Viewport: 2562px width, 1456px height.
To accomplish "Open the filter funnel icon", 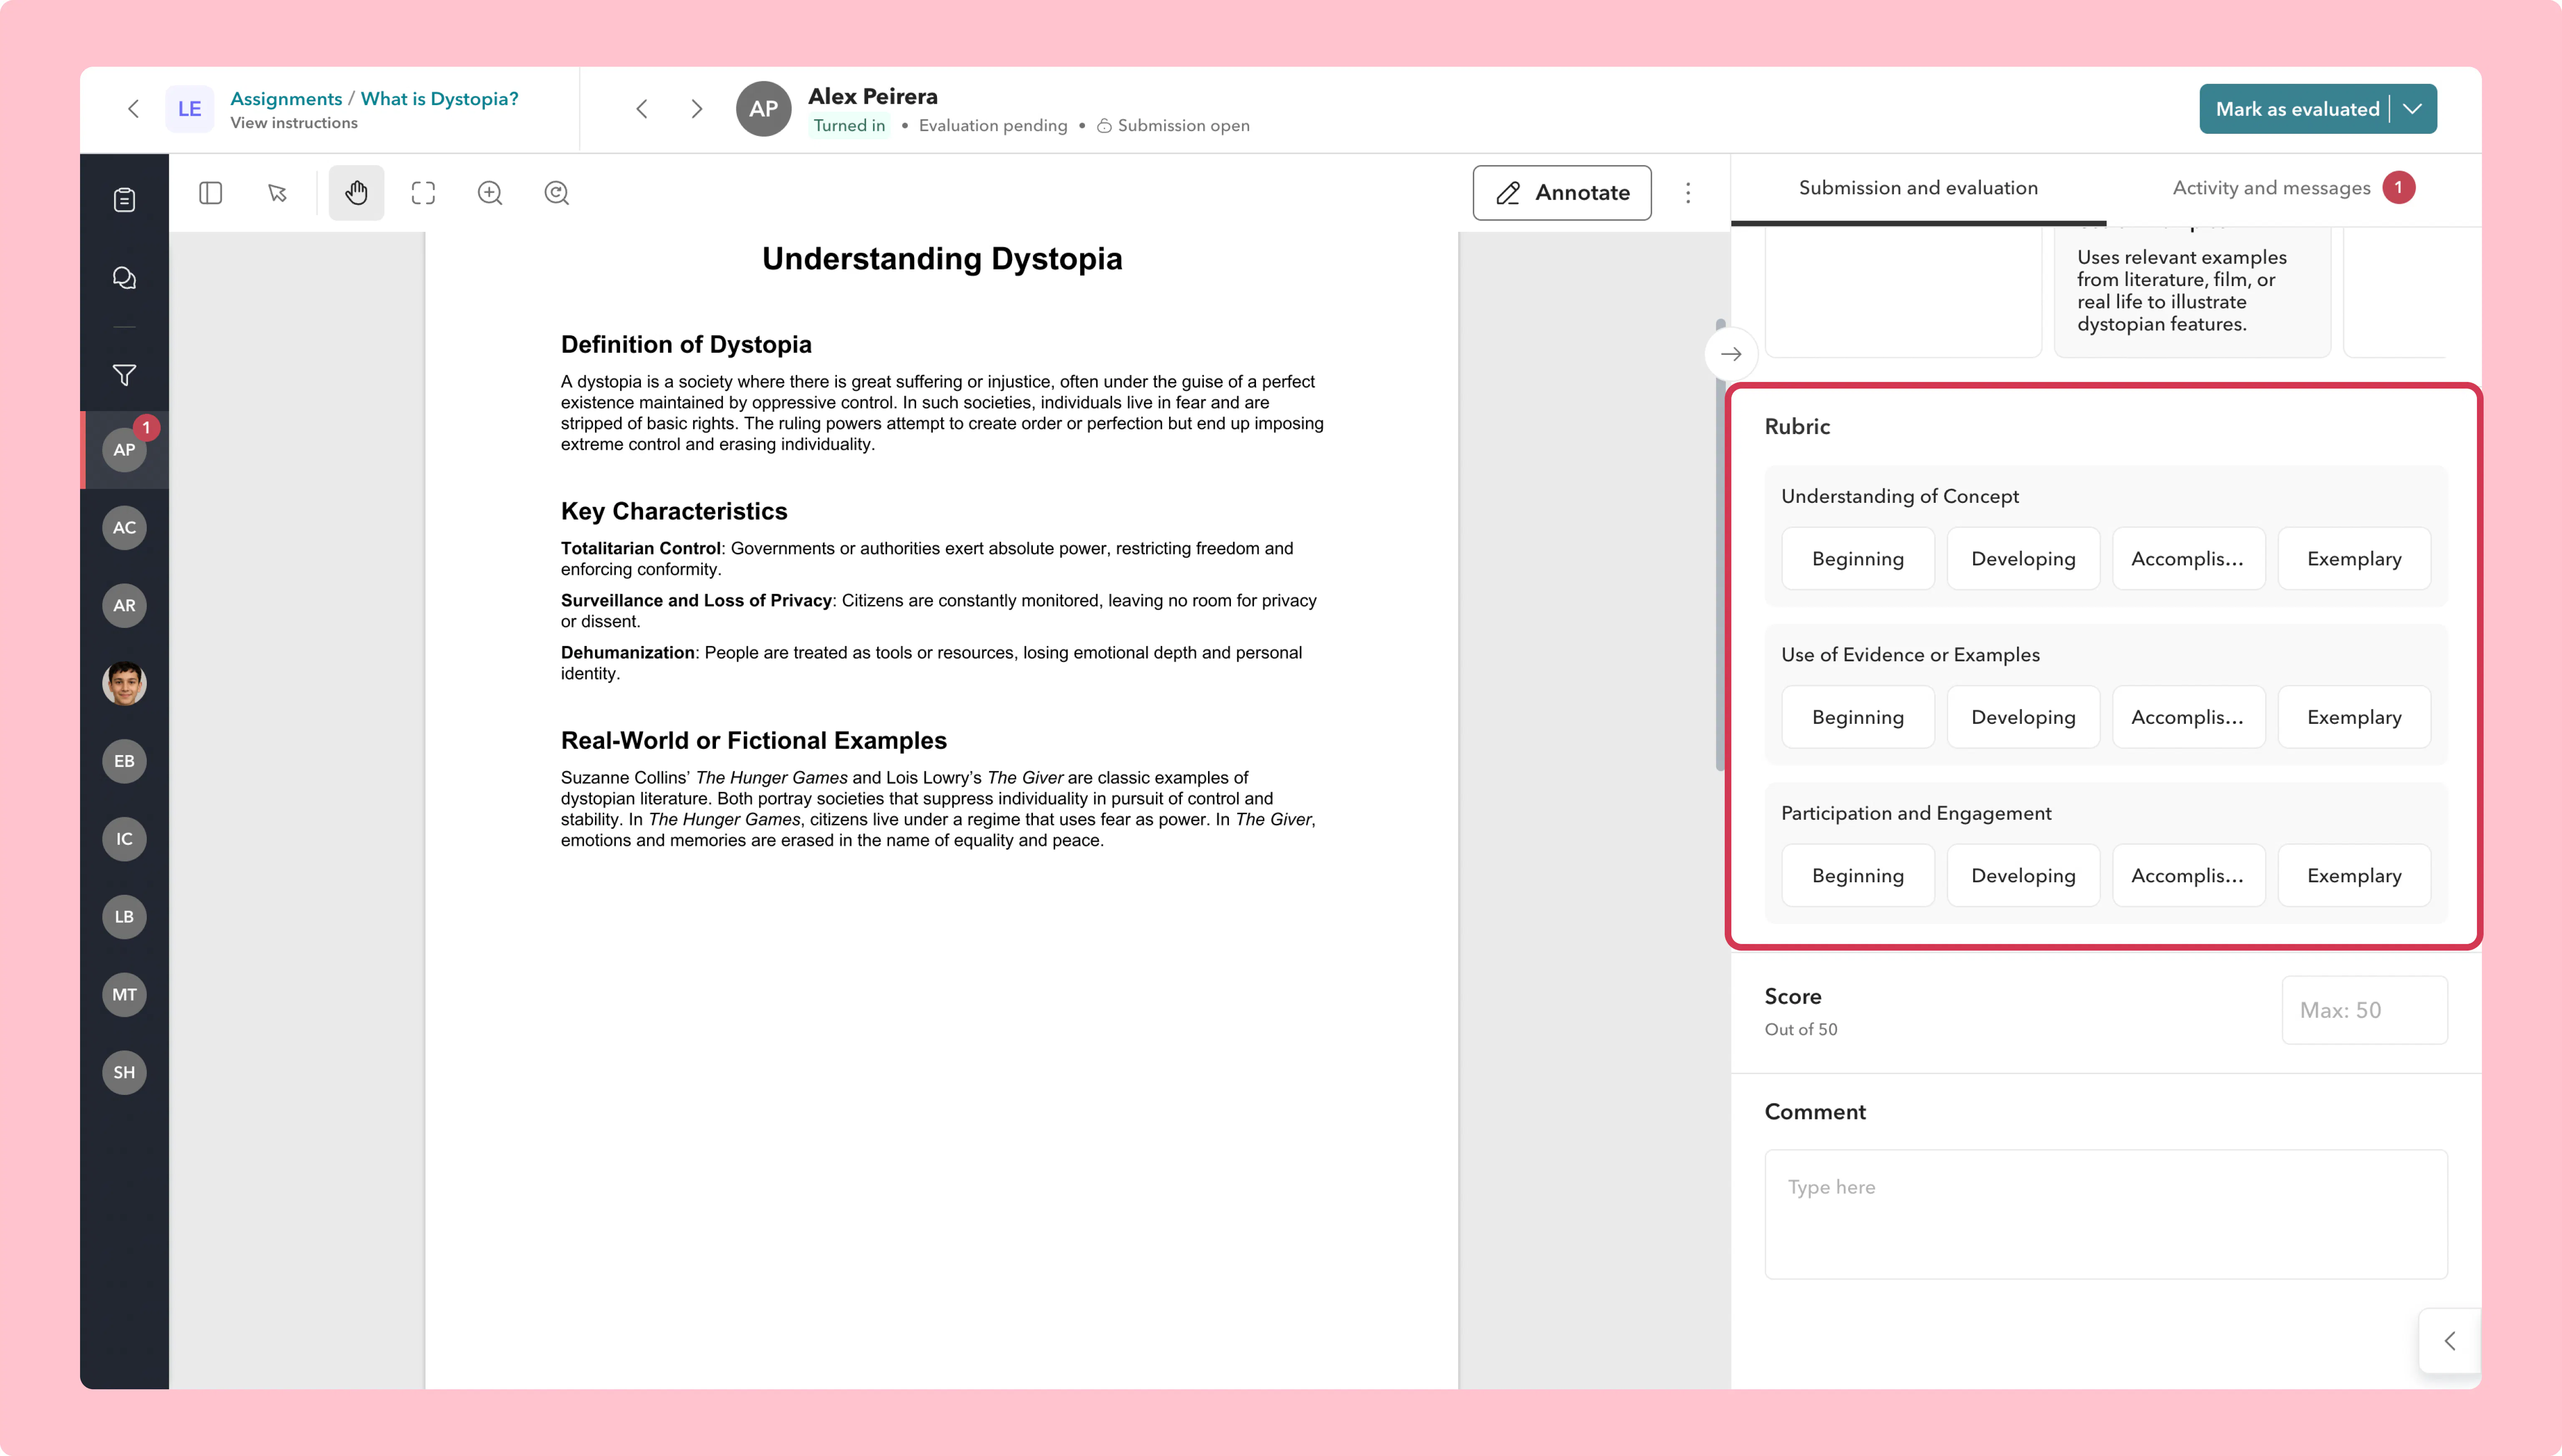I will 124,375.
